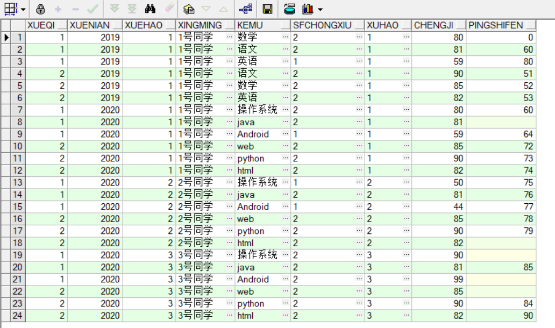Click the floppy disk save icon
Screen dimensions: 555x328
268,9
